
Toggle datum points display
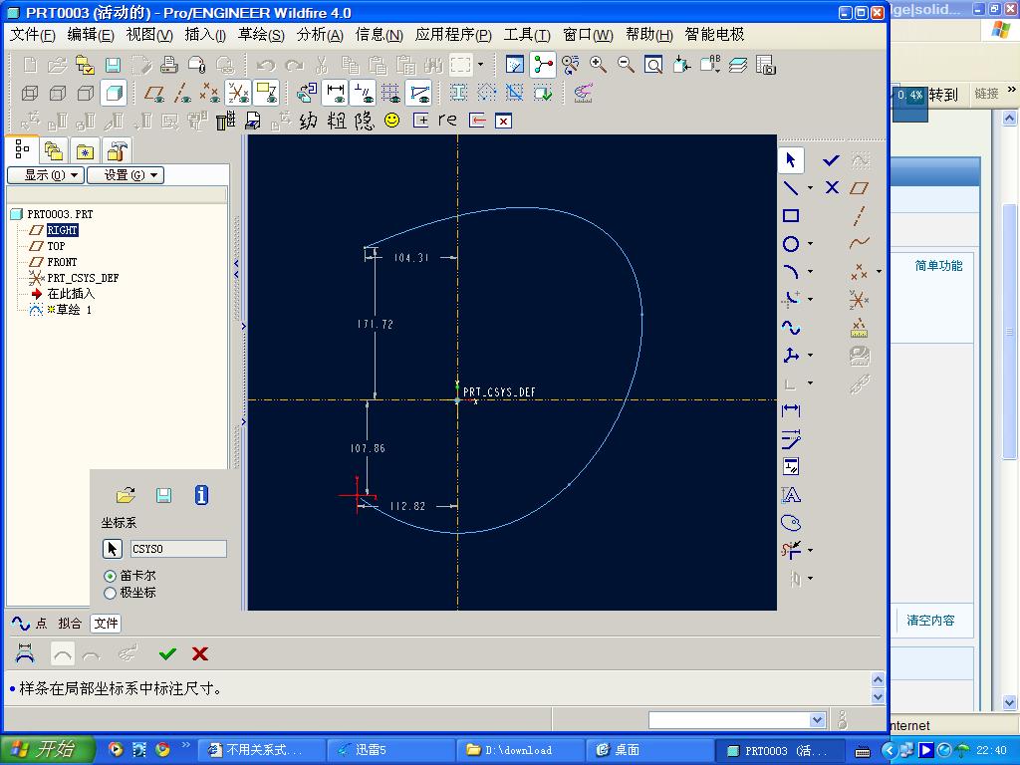(209, 93)
